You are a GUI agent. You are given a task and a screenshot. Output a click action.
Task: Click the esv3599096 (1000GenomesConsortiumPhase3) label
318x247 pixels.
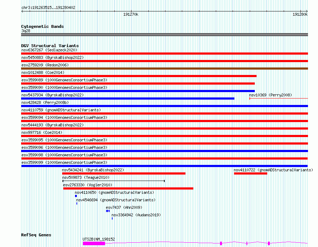point(64,147)
